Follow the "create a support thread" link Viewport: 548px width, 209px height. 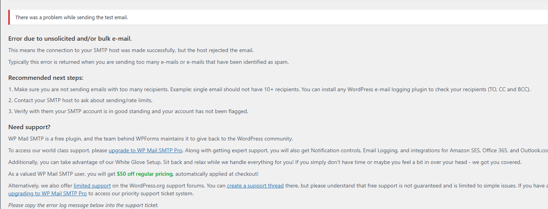click(255, 186)
